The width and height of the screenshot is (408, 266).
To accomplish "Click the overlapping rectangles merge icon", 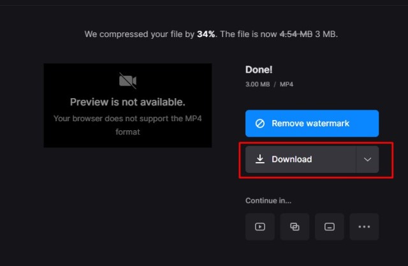I will coord(295,226).
